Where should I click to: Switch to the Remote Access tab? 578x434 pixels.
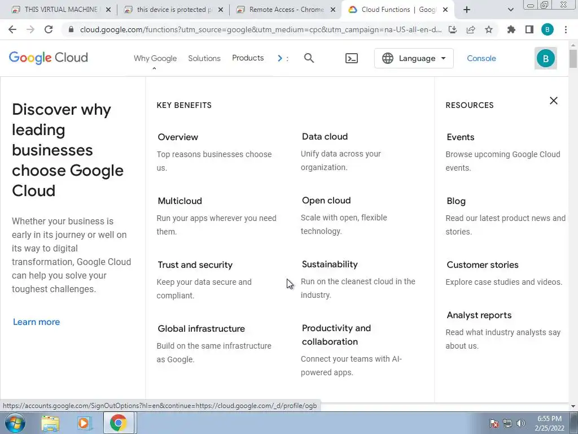point(286,10)
